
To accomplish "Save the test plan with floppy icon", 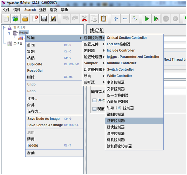I will tap(44, 19).
